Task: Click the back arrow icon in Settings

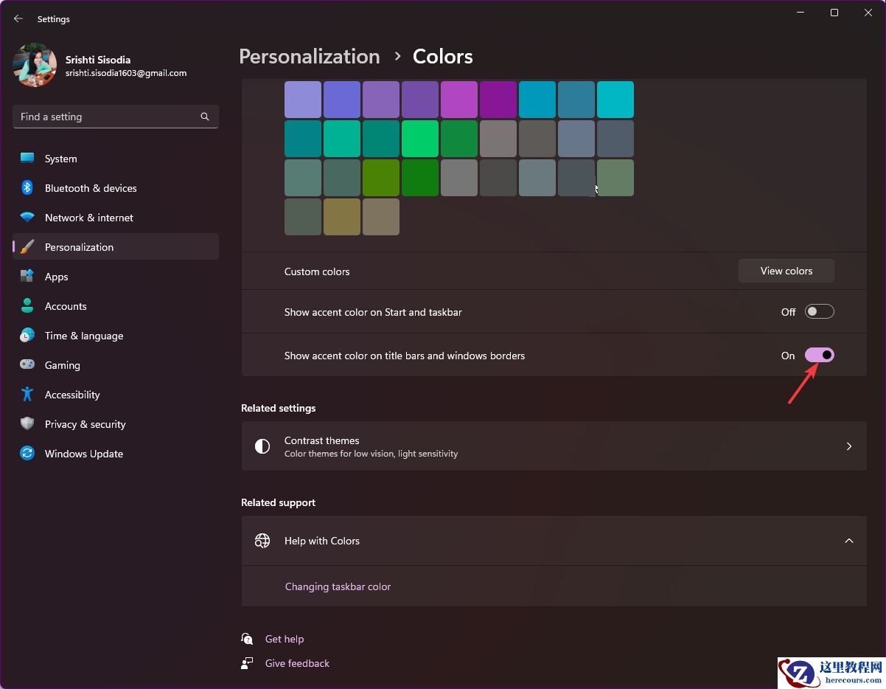Action: tap(18, 18)
